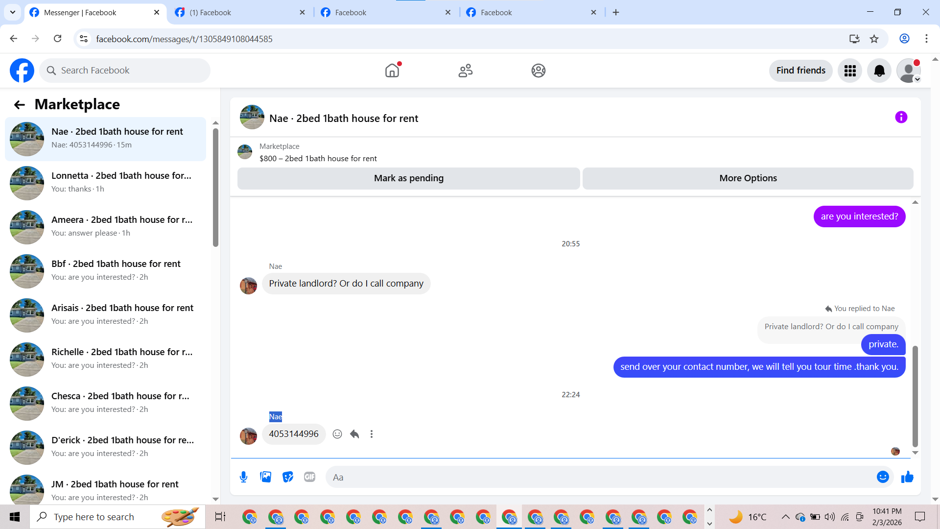
Task: Expand the Chrome tab search dropdown
Action: 13,12
